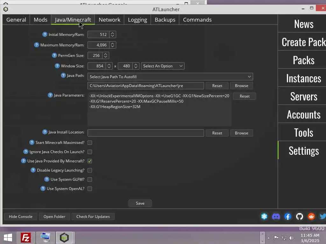Click Hide Console button

pyautogui.click(x=21, y=217)
